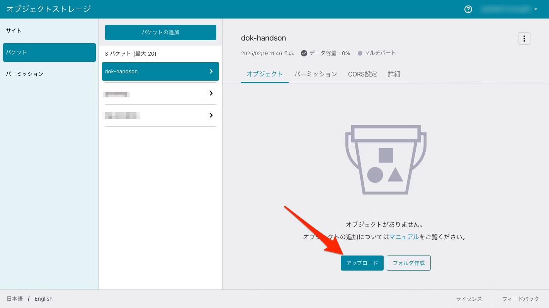Expand the account dropdown arrow in header

(536, 9)
